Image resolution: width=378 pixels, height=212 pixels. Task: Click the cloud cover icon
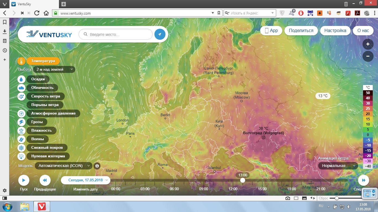pyautogui.click(x=21, y=88)
